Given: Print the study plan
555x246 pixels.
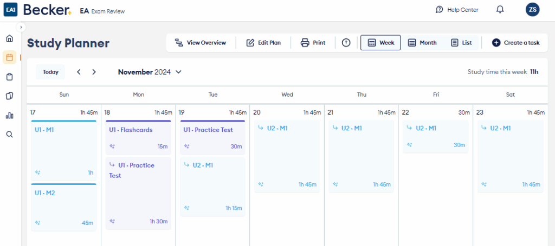Looking at the screenshot, I should [313, 43].
